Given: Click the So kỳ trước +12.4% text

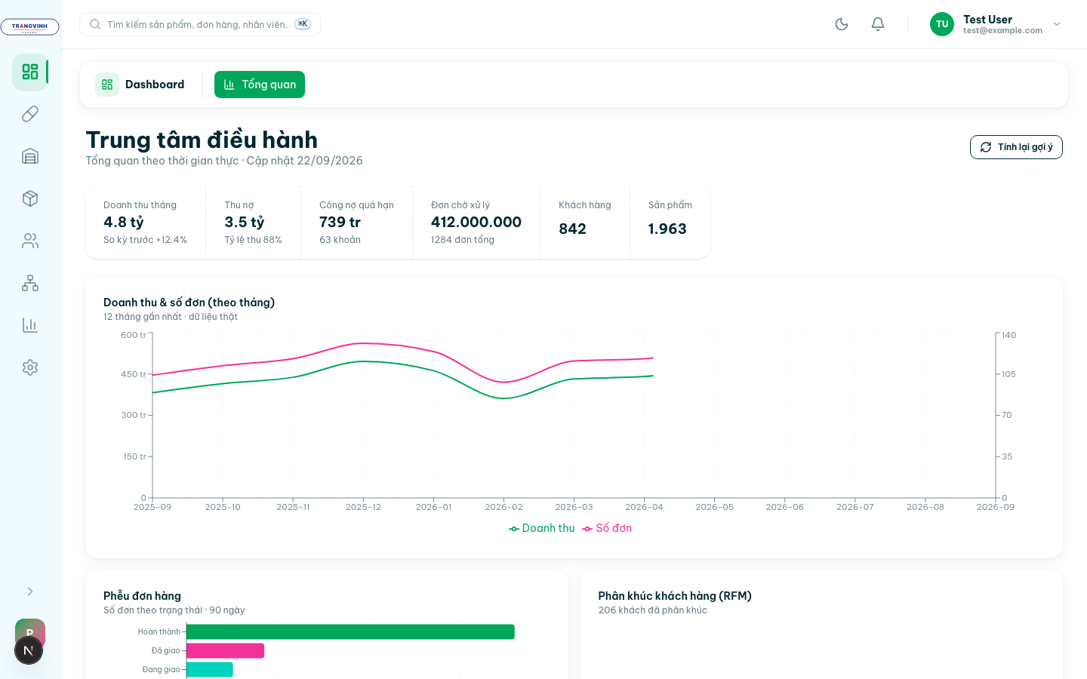Looking at the screenshot, I should point(145,240).
